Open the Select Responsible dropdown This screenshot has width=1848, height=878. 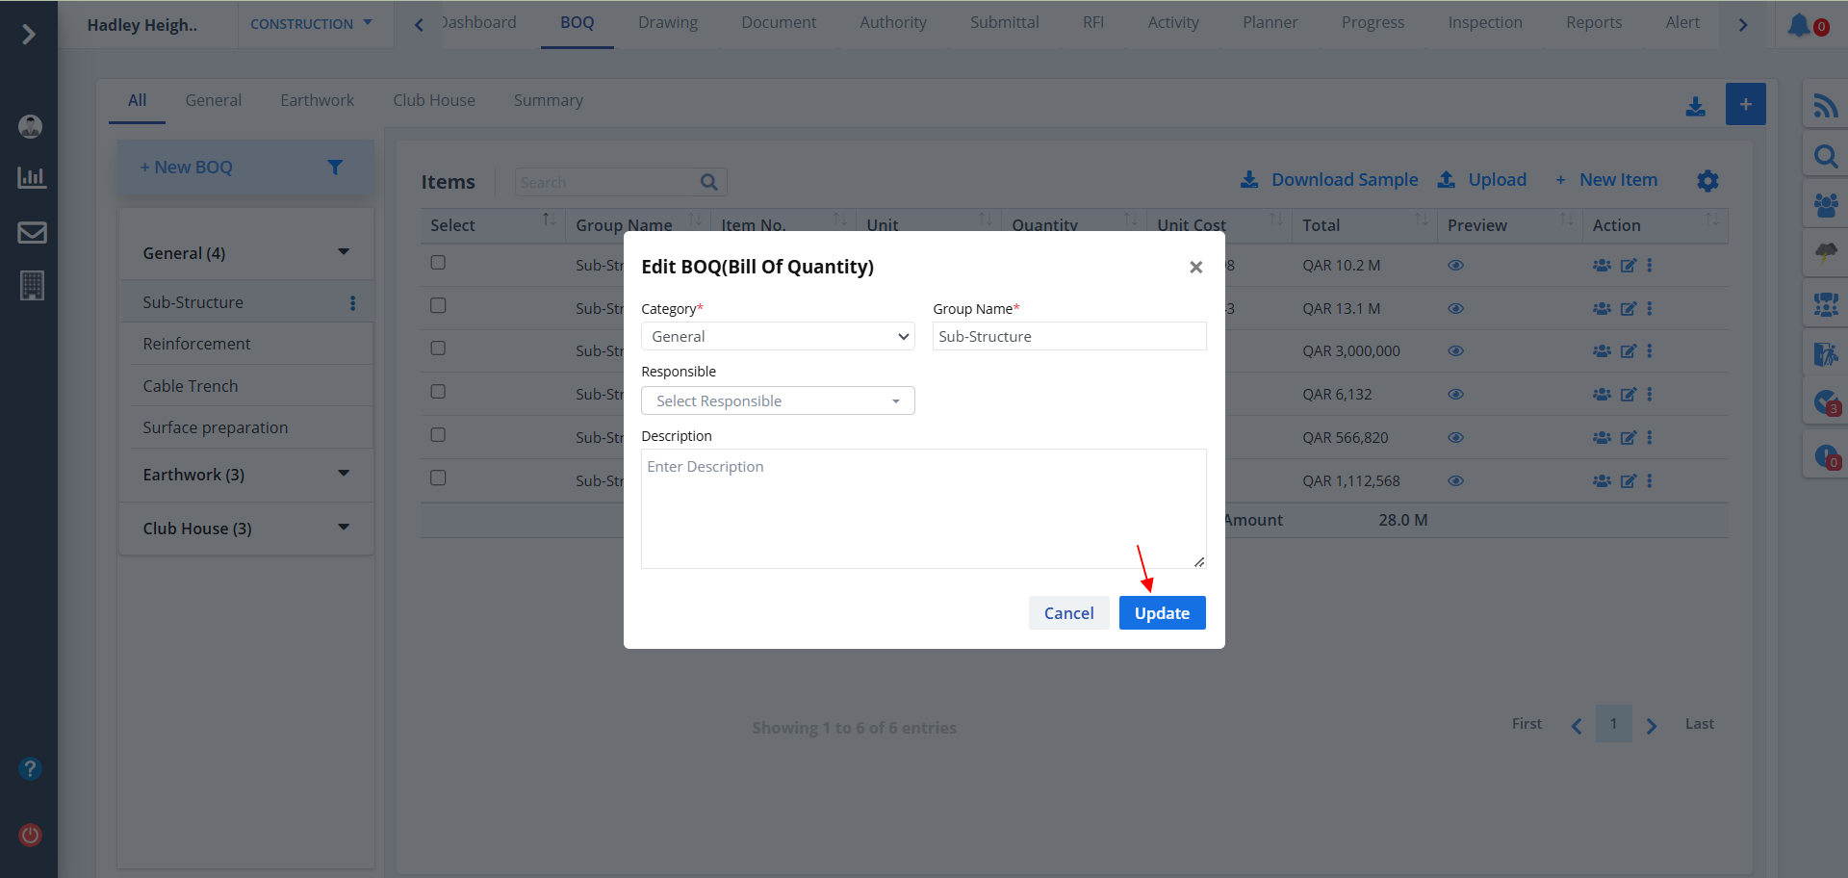(778, 401)
